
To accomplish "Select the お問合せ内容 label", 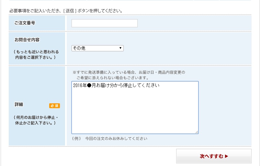I will tap(27, 40).
